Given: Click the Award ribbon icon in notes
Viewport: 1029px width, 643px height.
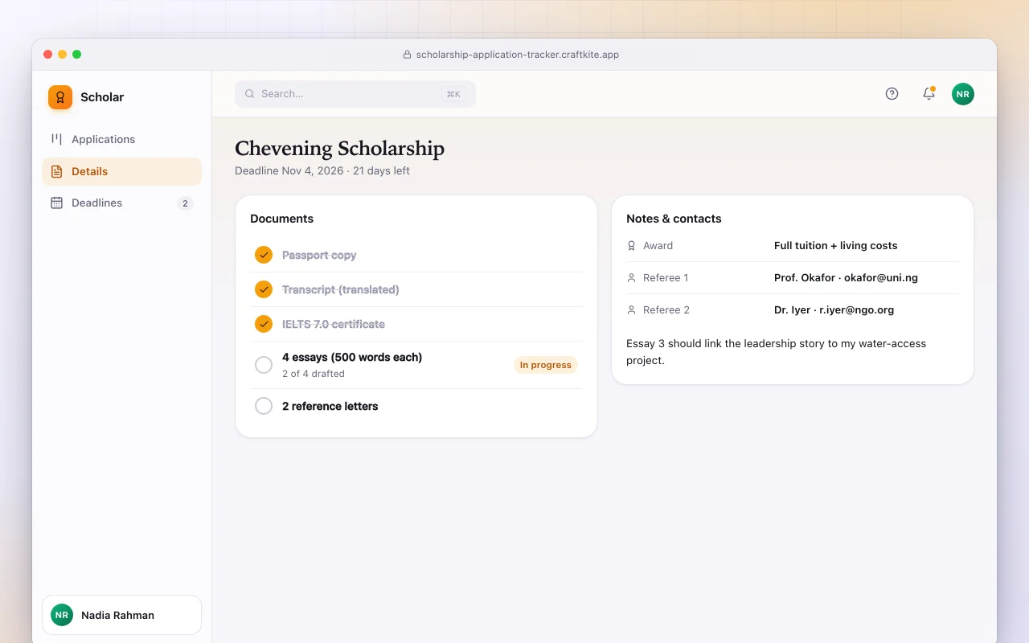Looking at the screenshot, I should pos(631,246).
